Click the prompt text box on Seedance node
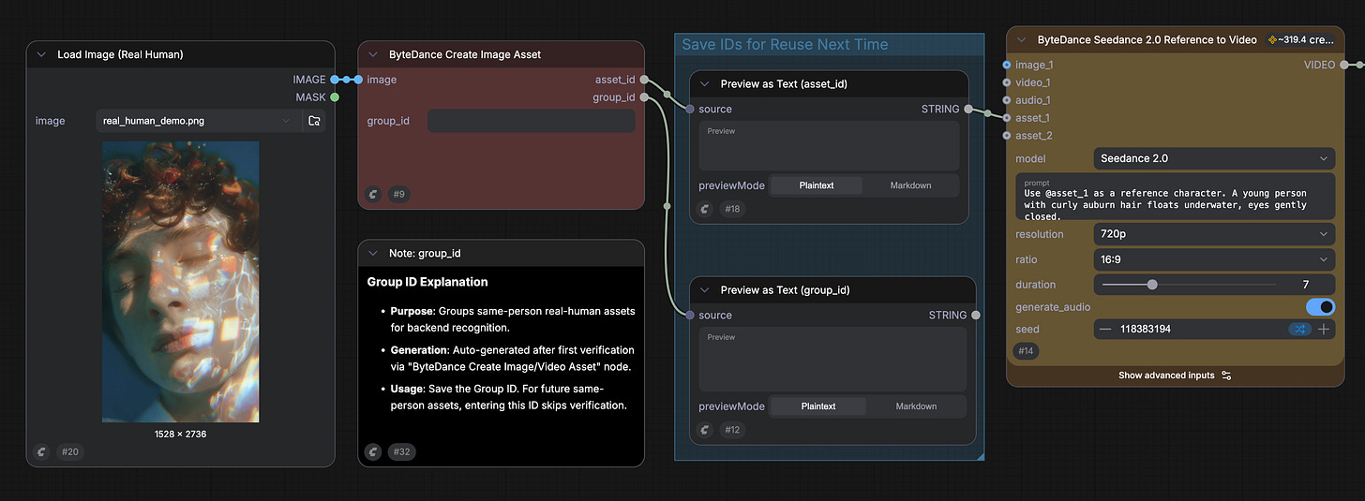Image resolution: width=1365 pixels, height=501 pixels. point(1176,196)
